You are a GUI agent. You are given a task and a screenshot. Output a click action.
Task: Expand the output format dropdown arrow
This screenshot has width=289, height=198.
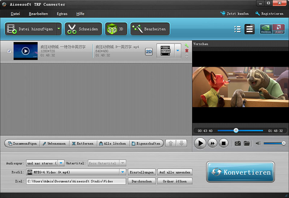pyautogui.click(x=178, y=50)
